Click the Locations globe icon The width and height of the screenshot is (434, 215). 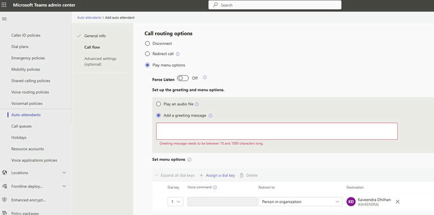[5, 173]
